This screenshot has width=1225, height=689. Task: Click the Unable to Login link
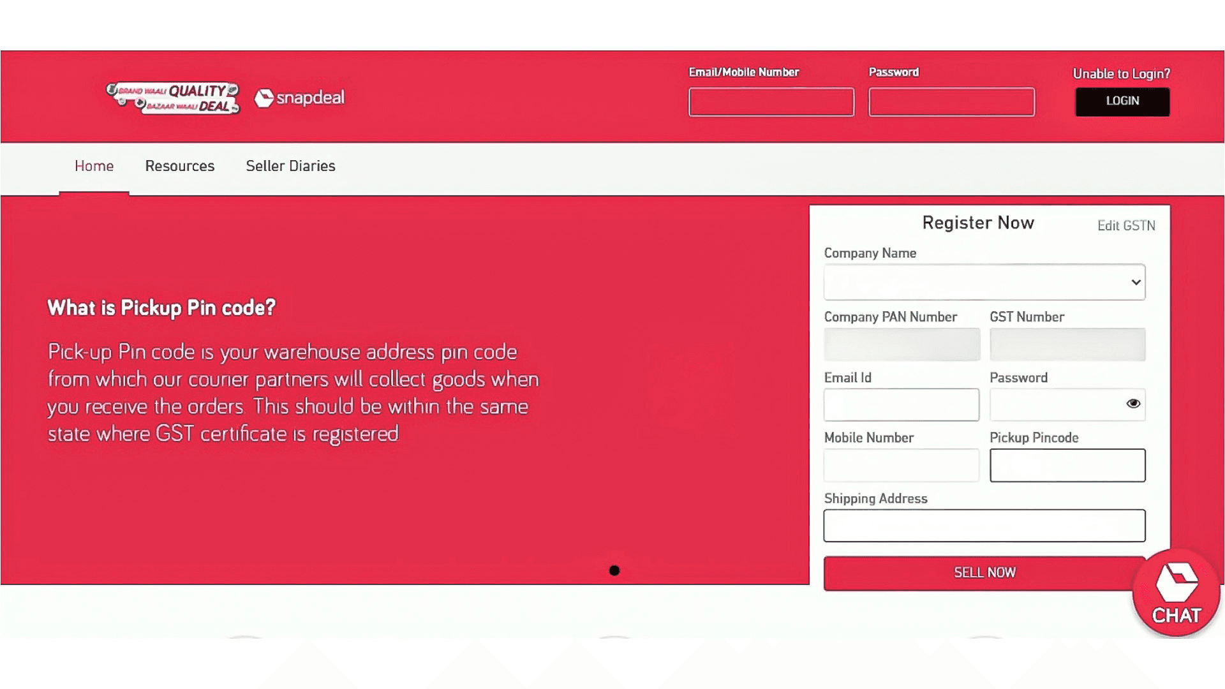(x=1121, y=74)
